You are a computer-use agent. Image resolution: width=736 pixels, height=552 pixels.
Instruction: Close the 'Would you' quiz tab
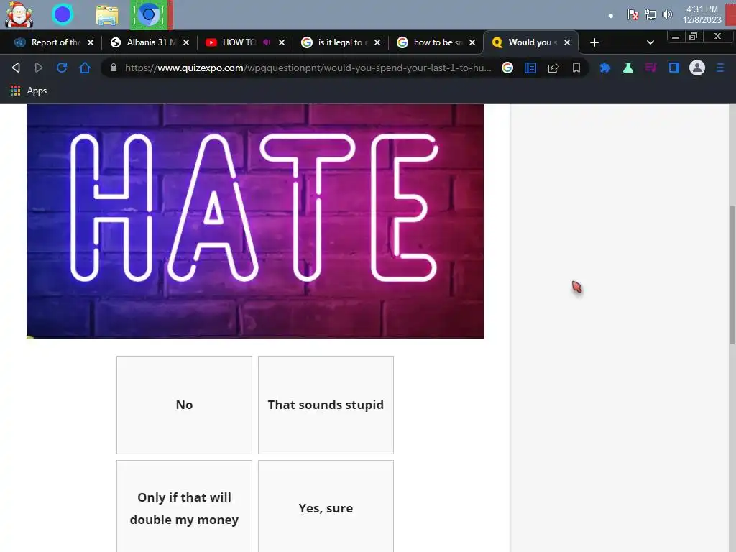point(567,42)
